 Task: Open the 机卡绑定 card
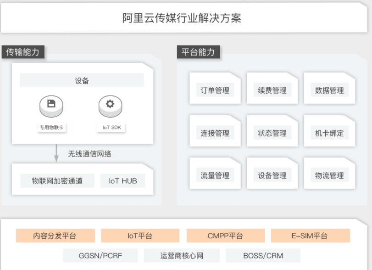[329, 131]
